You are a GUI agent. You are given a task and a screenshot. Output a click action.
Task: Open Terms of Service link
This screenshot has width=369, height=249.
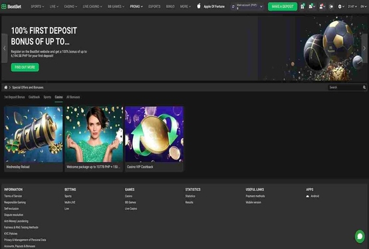13,196
